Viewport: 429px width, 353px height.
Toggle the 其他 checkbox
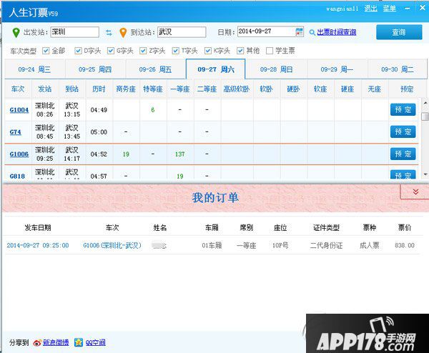(x=240, y=51)
